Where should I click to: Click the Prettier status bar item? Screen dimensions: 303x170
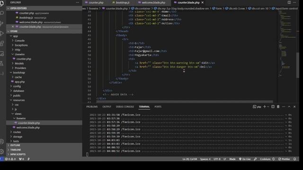pos(284,159)
